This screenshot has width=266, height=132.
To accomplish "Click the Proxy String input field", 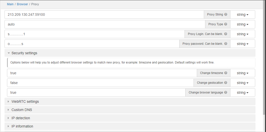I will click(x=104, y=14).
